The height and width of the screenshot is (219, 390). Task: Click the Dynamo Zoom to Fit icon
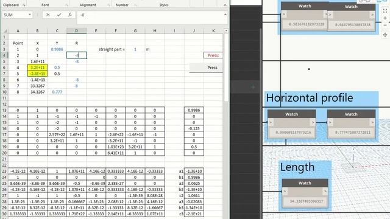click(x=385, y=11)
